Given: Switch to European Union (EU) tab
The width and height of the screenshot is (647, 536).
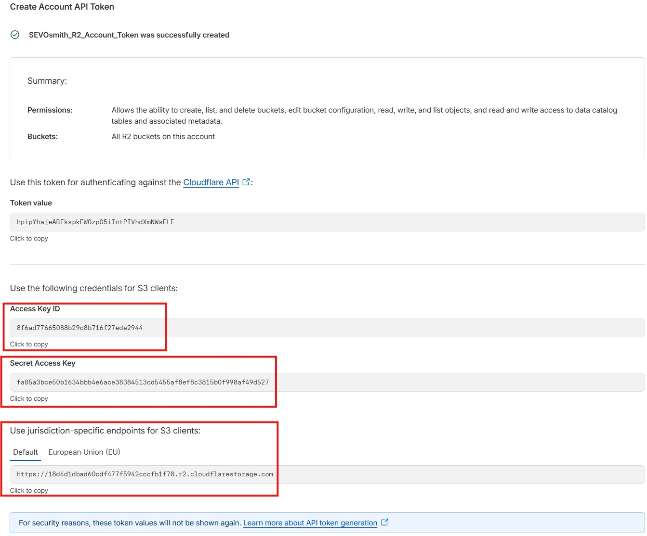Looking at the screenshot, I should coord(84,452).
